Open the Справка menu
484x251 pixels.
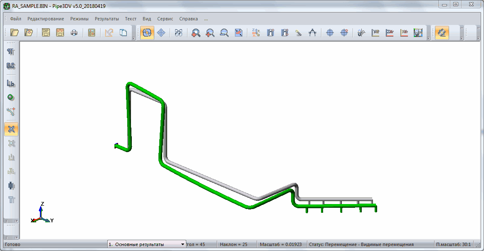pyautogui.click(x=188, y=19)
